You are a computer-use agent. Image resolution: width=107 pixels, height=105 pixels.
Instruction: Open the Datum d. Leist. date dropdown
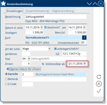click(42, 27)
